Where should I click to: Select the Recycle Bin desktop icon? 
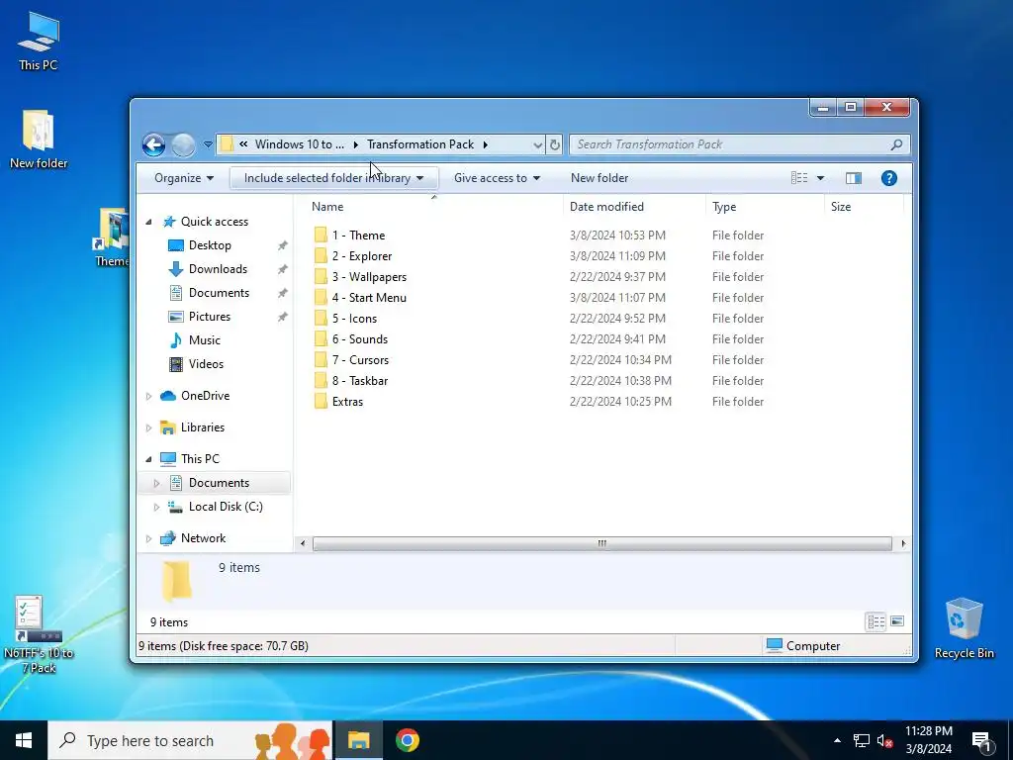964,628
